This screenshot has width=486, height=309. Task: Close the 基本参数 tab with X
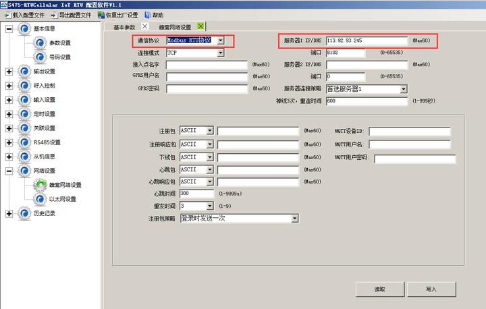coord(144,26)
